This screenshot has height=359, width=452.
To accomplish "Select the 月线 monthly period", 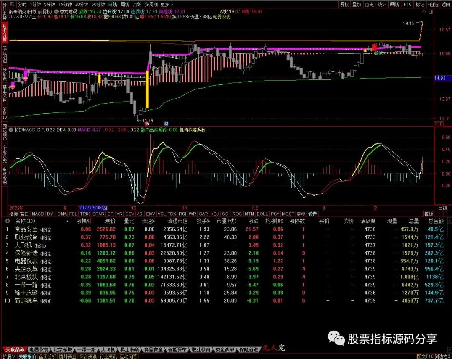I will tap(137, 4).
